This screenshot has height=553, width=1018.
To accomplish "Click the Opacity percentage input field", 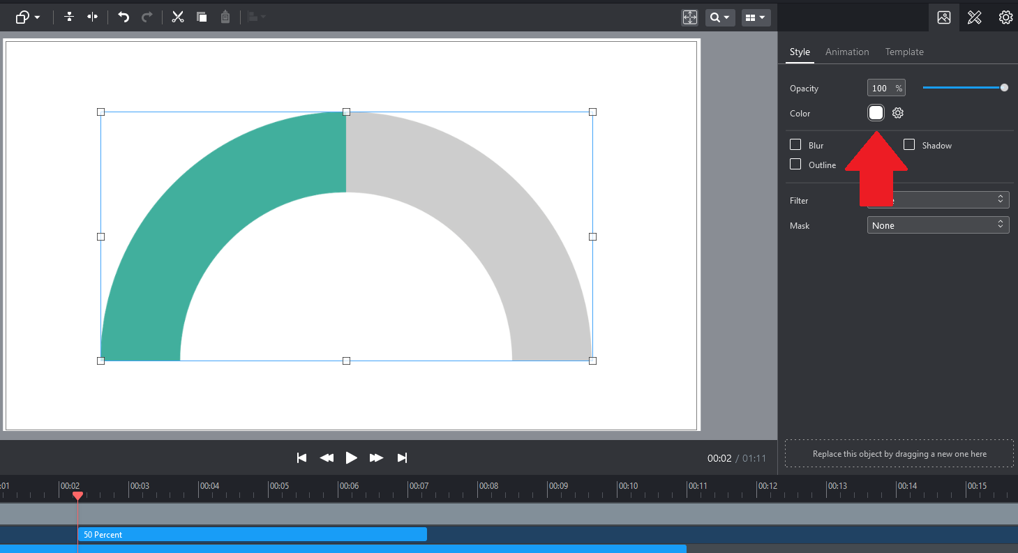I will pos(886,88).
